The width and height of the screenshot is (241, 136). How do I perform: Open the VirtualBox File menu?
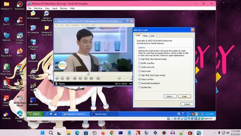pos(29,8)
